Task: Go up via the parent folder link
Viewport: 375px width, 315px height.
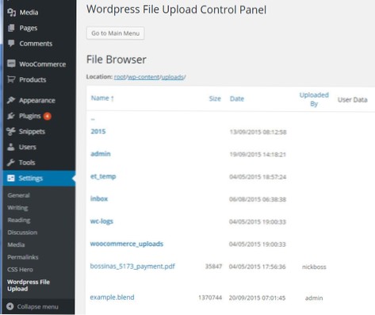Action: (x=93, y=119)
